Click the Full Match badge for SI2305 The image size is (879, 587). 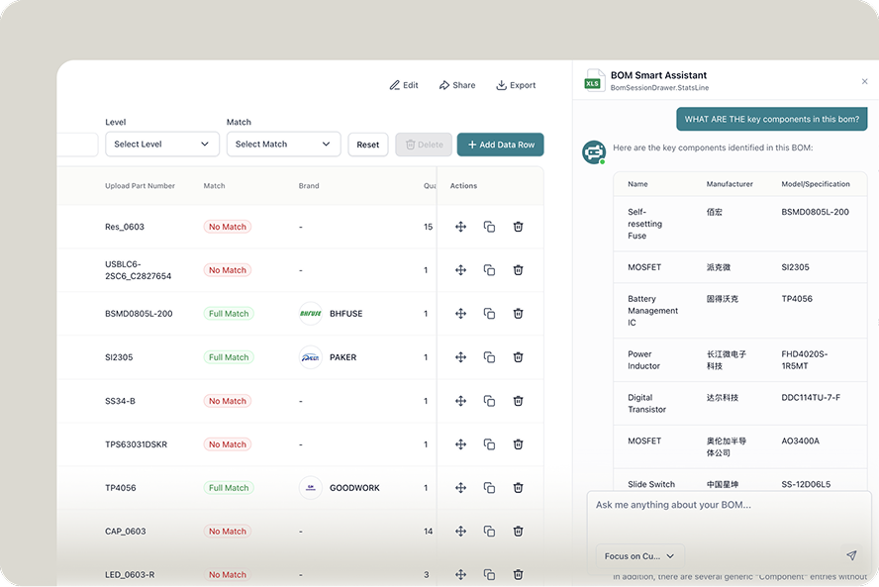tap(229, 357)
